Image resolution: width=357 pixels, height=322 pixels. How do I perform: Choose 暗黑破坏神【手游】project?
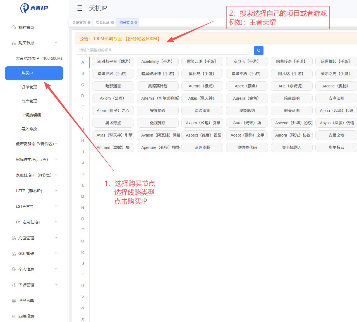tap(158, 74)
